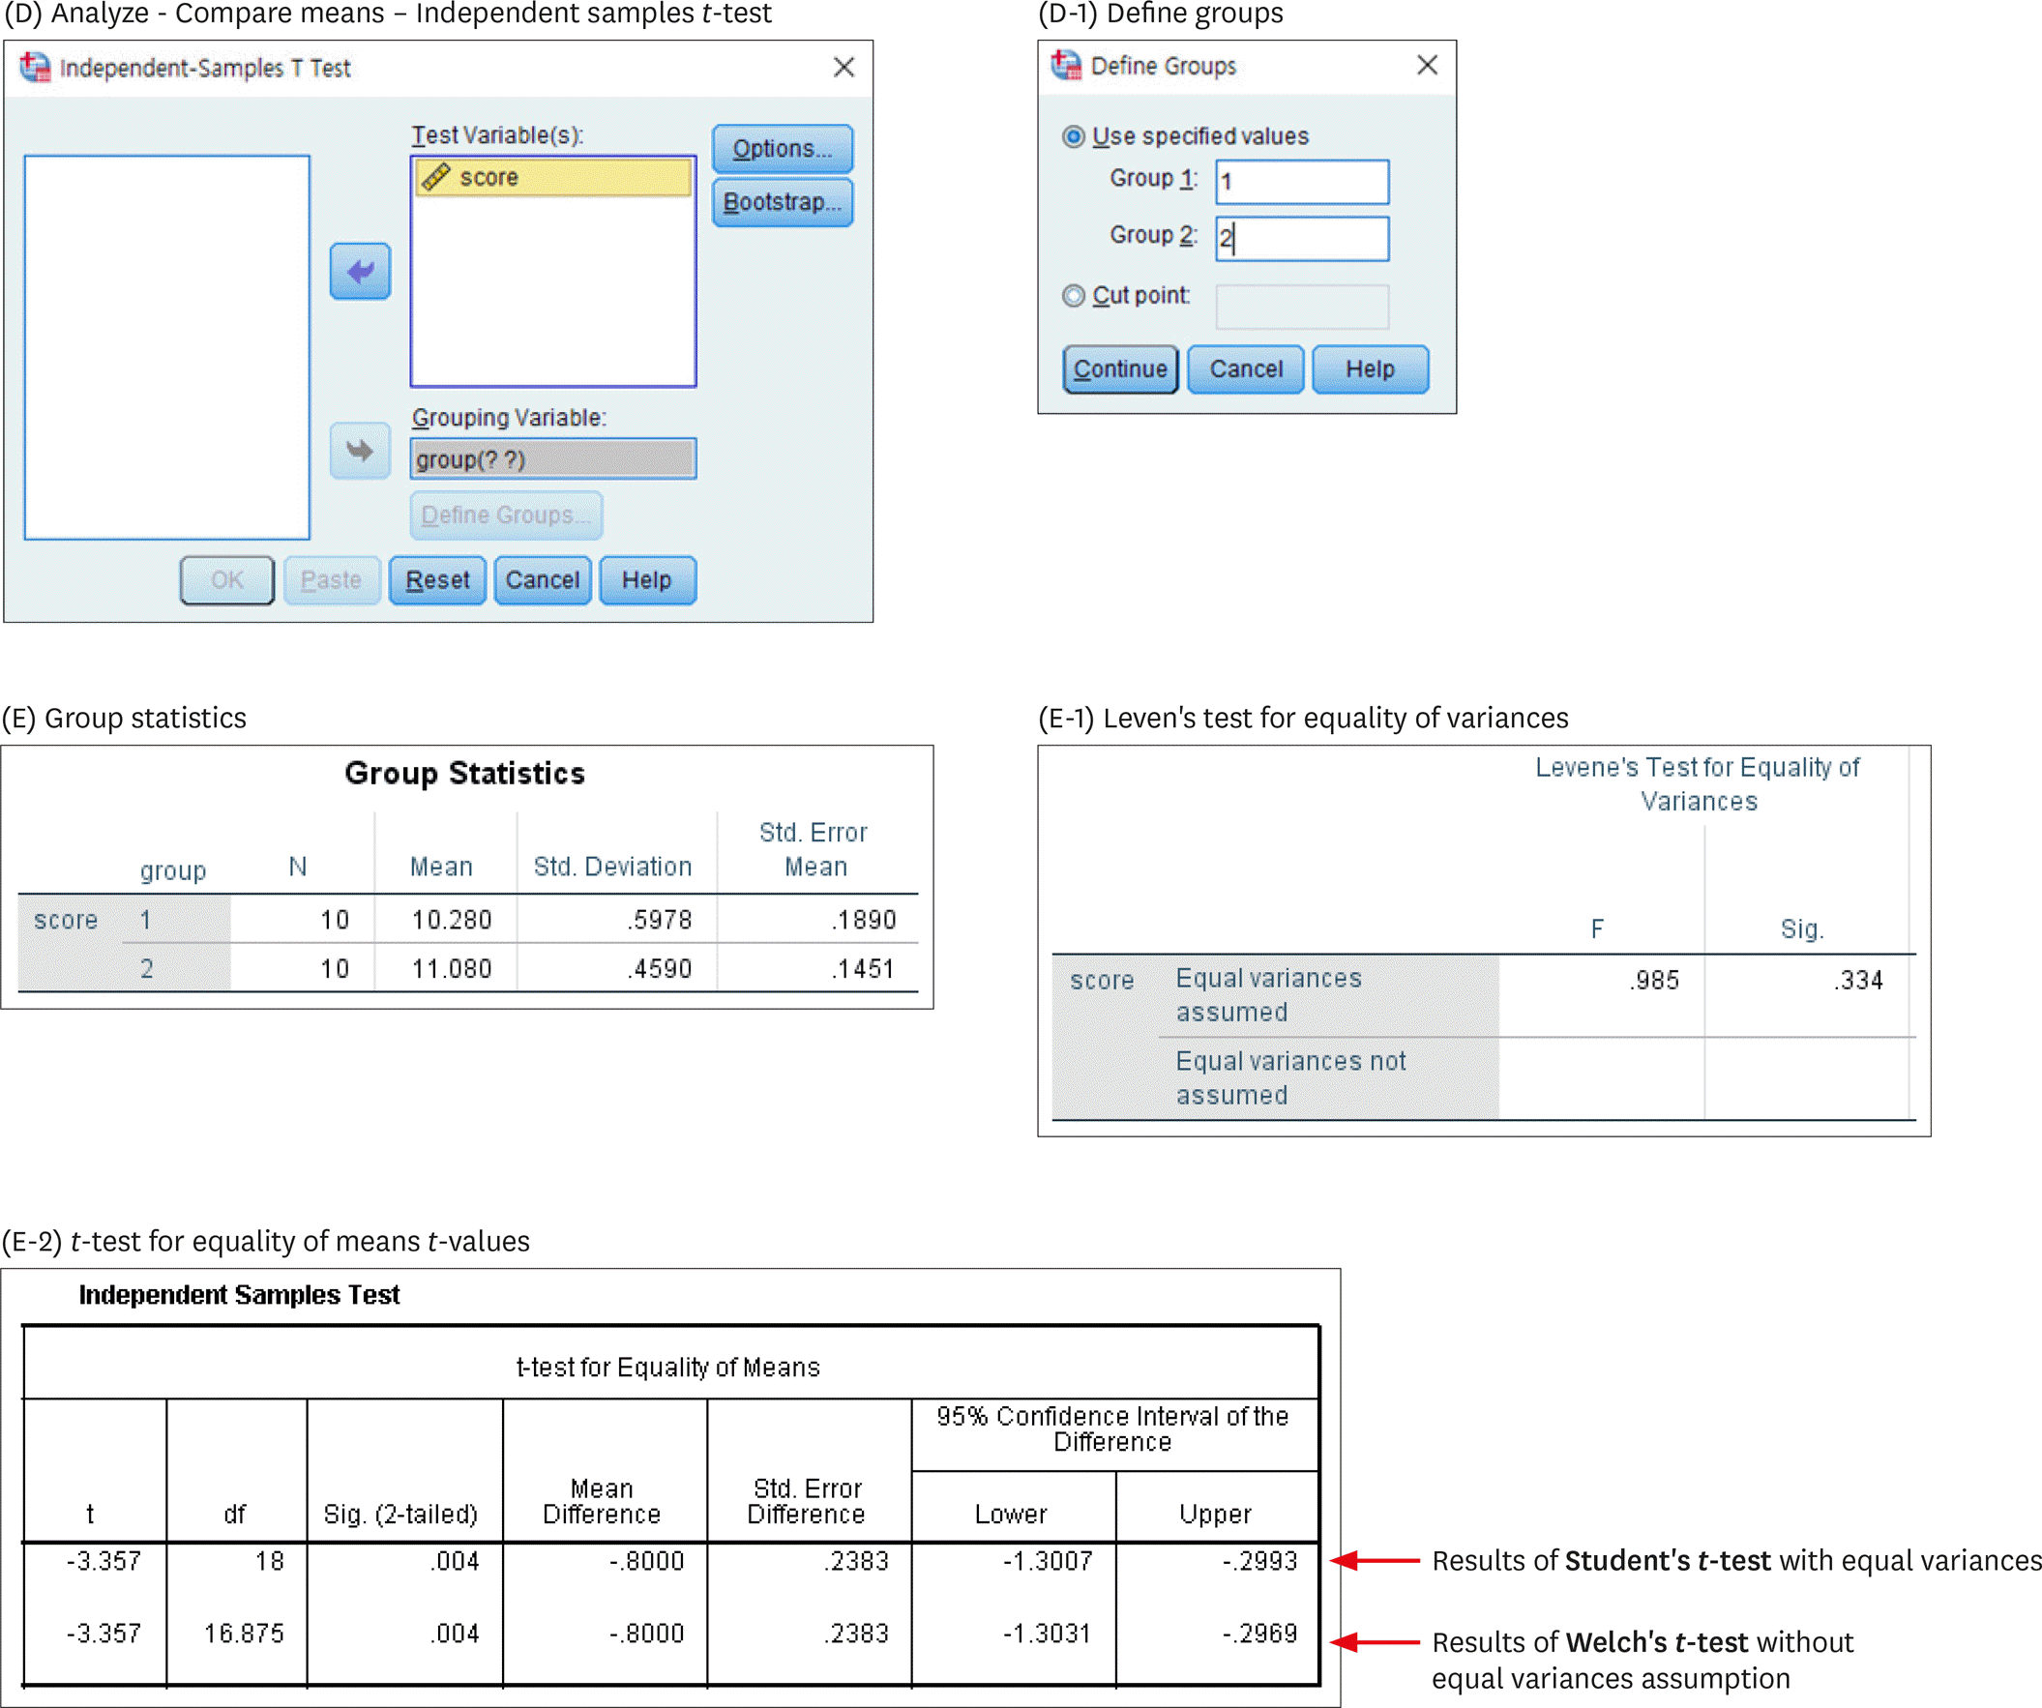The height and width of the screenshot is (1708, 2042).
Task: Select the score variable ruler icon
Action: pos(435,177)
